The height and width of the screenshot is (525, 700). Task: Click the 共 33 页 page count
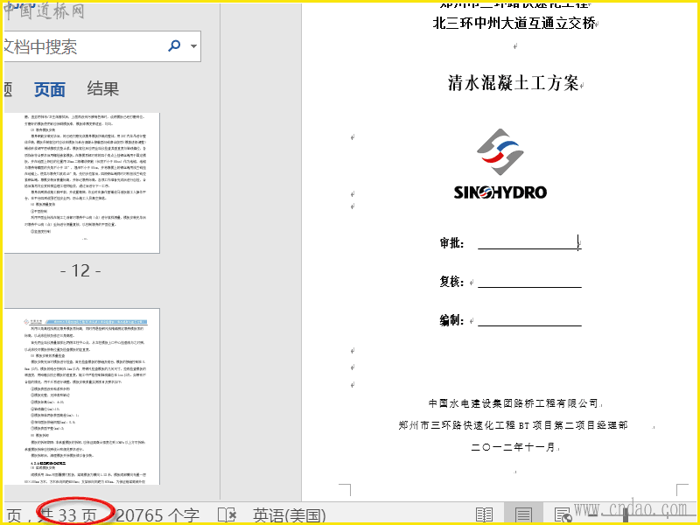(x=67, y=515)
